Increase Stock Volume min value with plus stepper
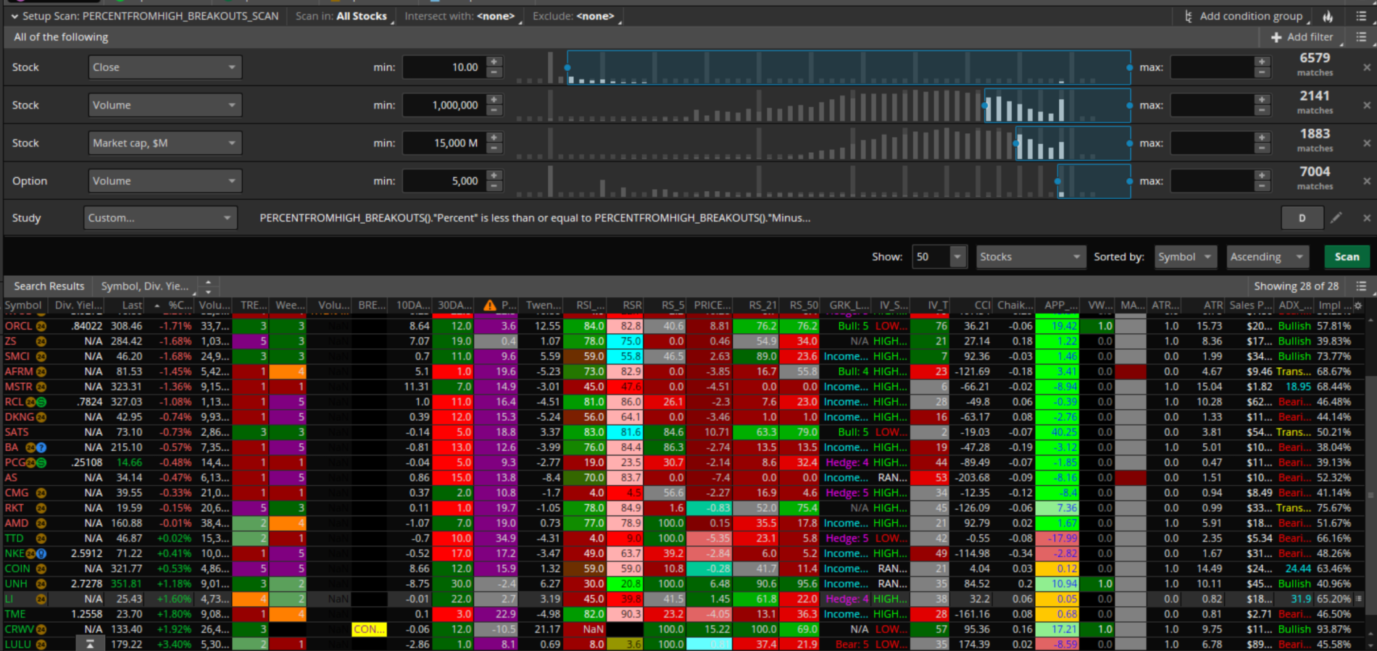1377x651 pixels. pyautogui.click(x=494, y=100)
